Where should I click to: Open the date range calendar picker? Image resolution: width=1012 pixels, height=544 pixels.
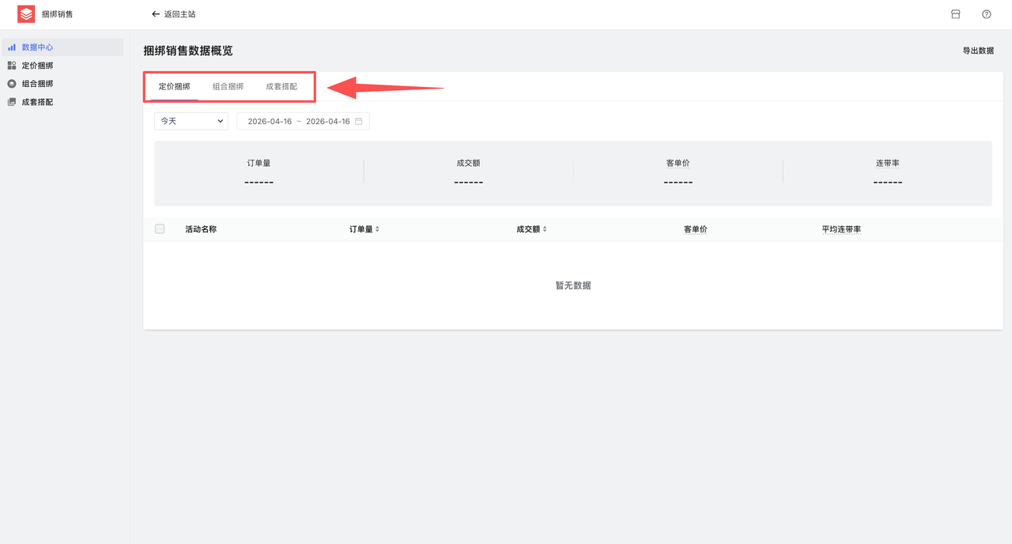(x=360, y=121)
